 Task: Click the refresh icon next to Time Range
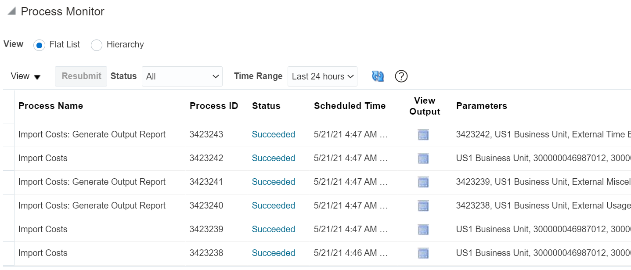click(x=378, y=76)
